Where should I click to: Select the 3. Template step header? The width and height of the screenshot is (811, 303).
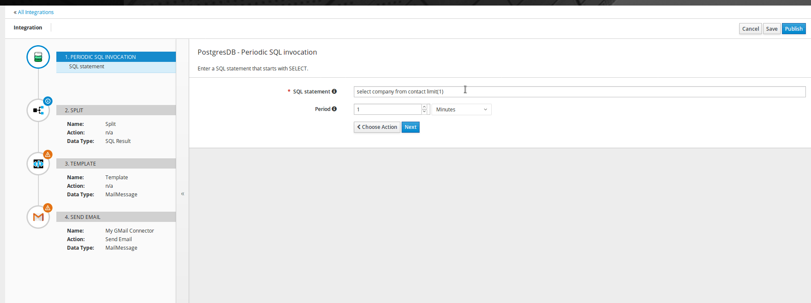116,163
